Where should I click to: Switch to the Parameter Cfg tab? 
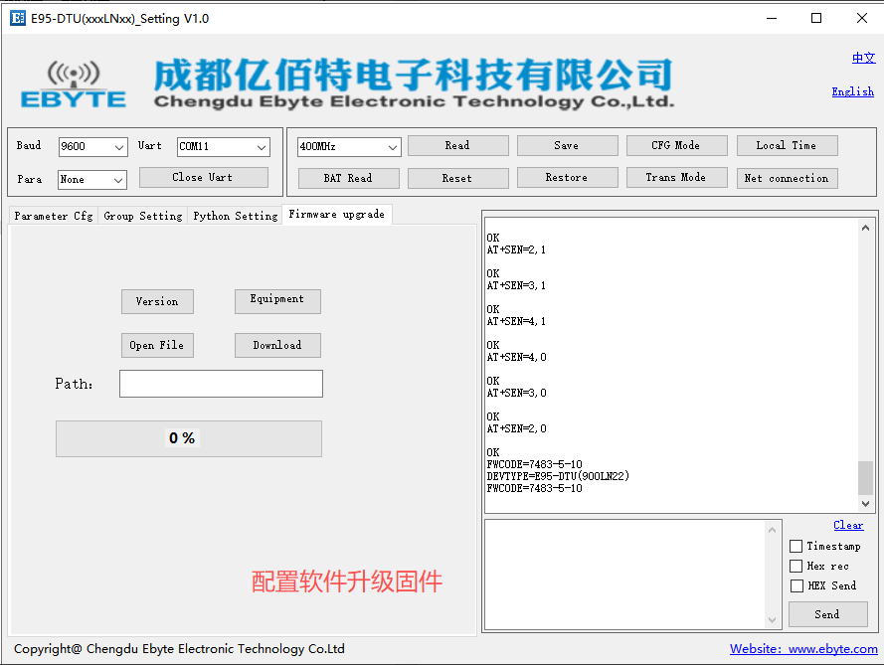click(54, 216)
